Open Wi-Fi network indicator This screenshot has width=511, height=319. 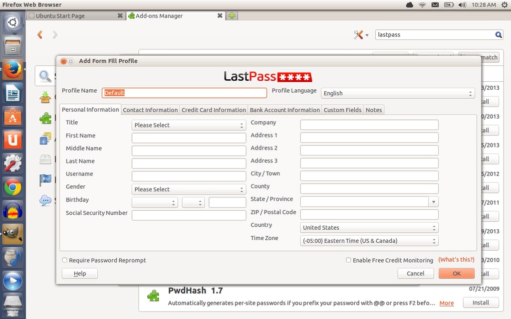[422, 5]
